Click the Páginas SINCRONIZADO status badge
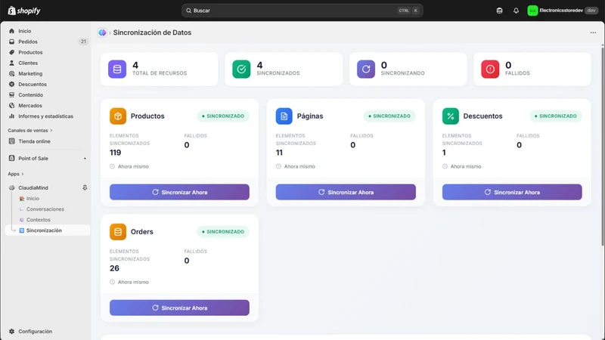The height and width of the screenshot is (340, 605). click(x=389, y=116)
